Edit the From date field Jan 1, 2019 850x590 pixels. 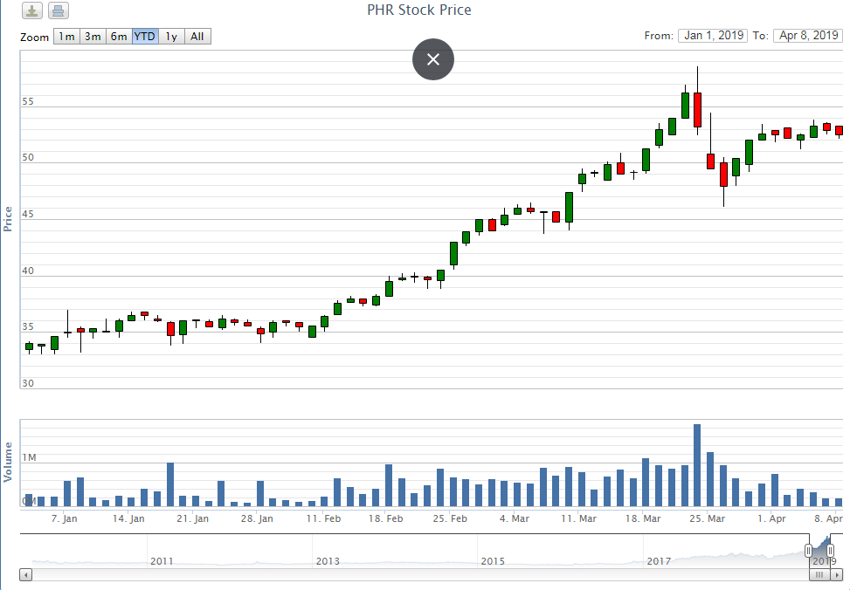point(713,36)
